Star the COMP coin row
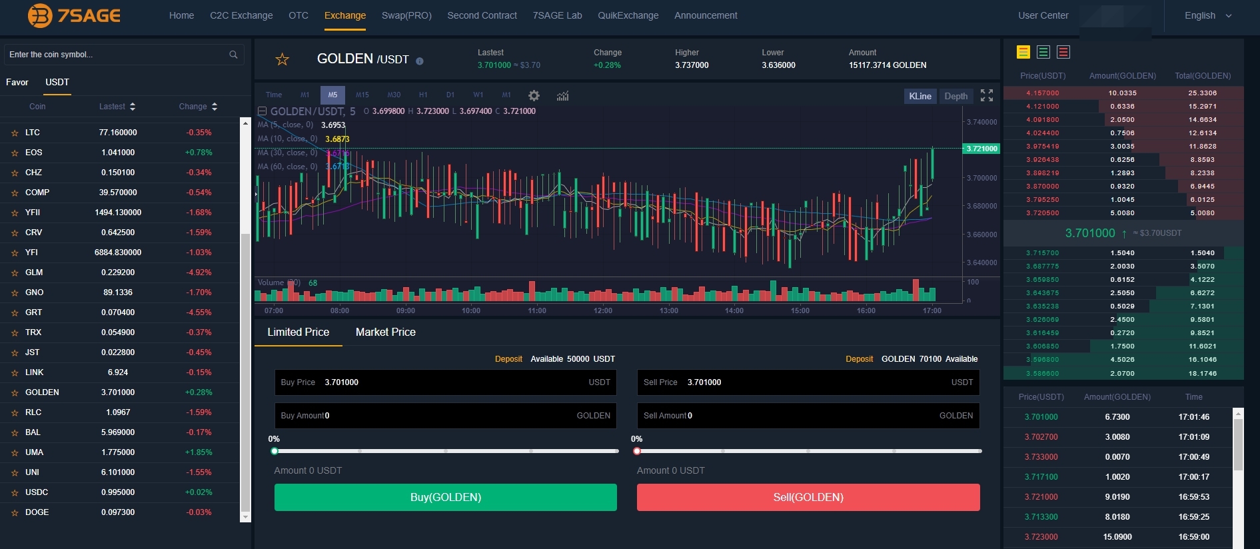 click(15, 193)
